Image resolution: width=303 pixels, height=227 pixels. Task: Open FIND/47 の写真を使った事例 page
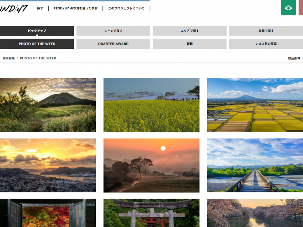(x=75, y=8)
